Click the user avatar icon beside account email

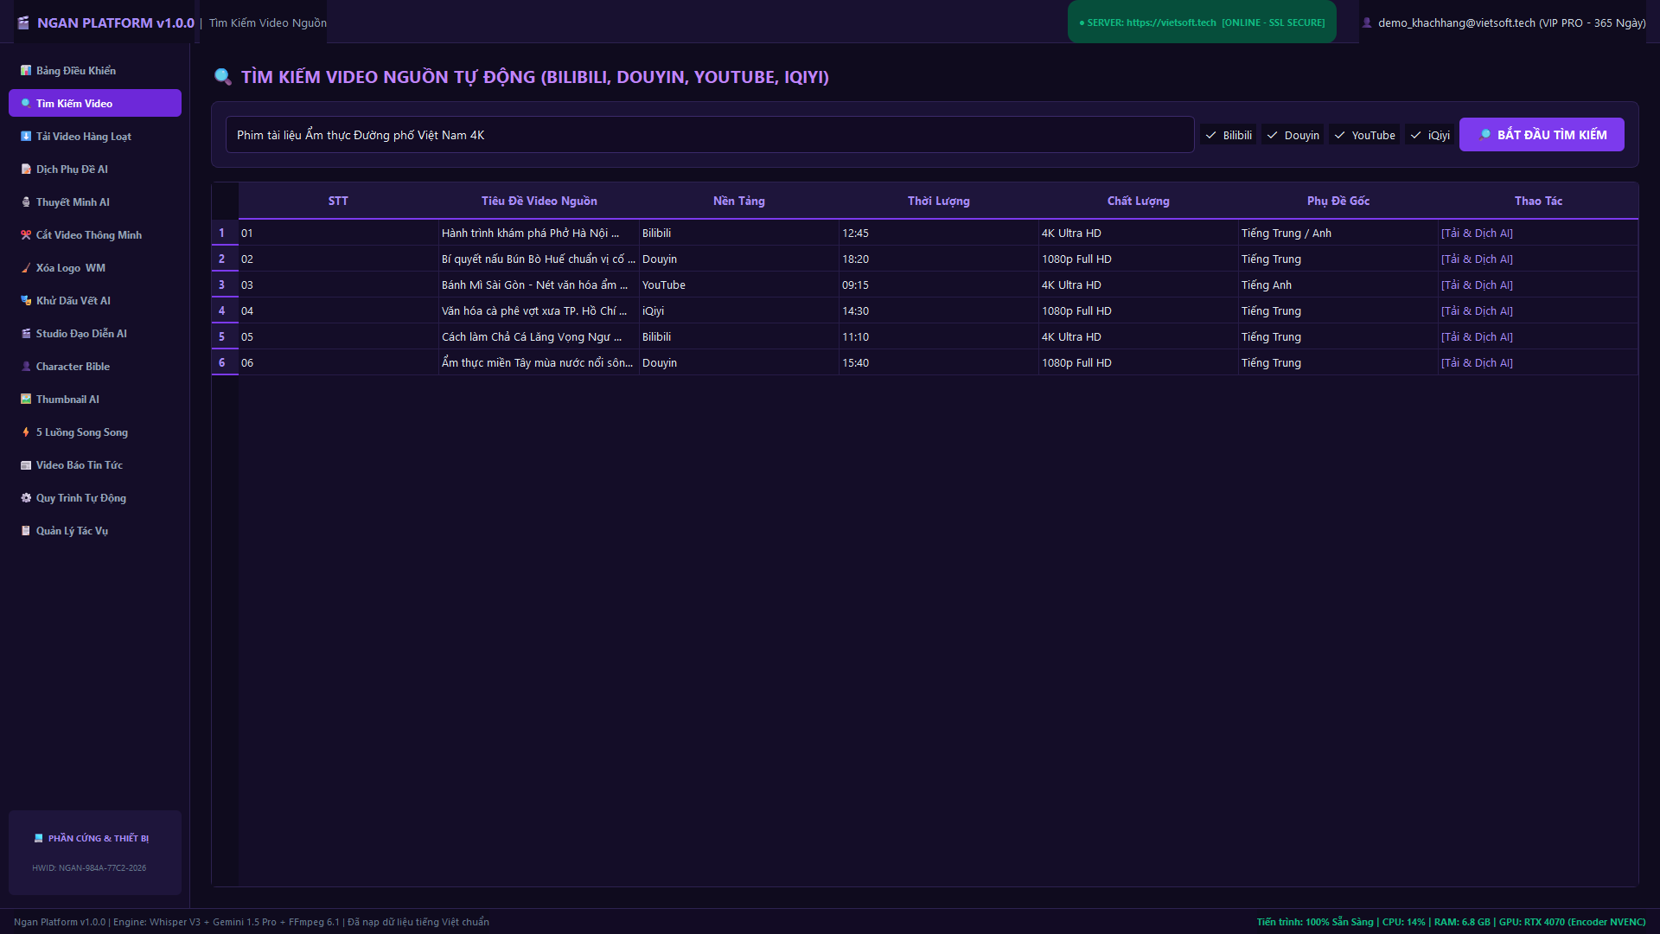1367,23
